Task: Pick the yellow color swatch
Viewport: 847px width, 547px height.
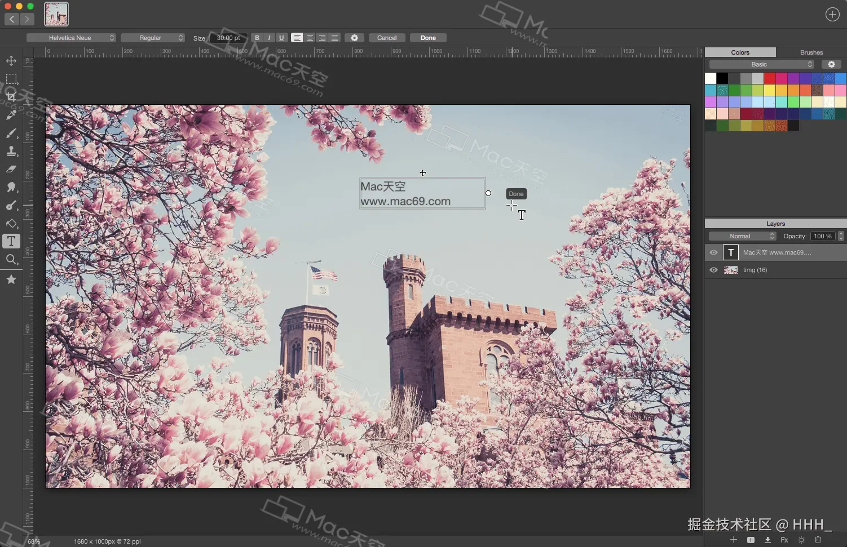Action: 770,90
